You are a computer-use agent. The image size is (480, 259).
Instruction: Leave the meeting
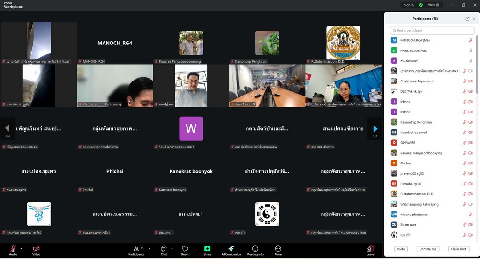[x=370, y=250]
